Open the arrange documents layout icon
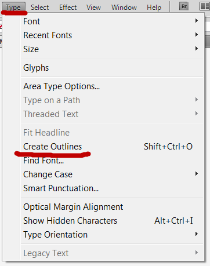 coord(205,6)
